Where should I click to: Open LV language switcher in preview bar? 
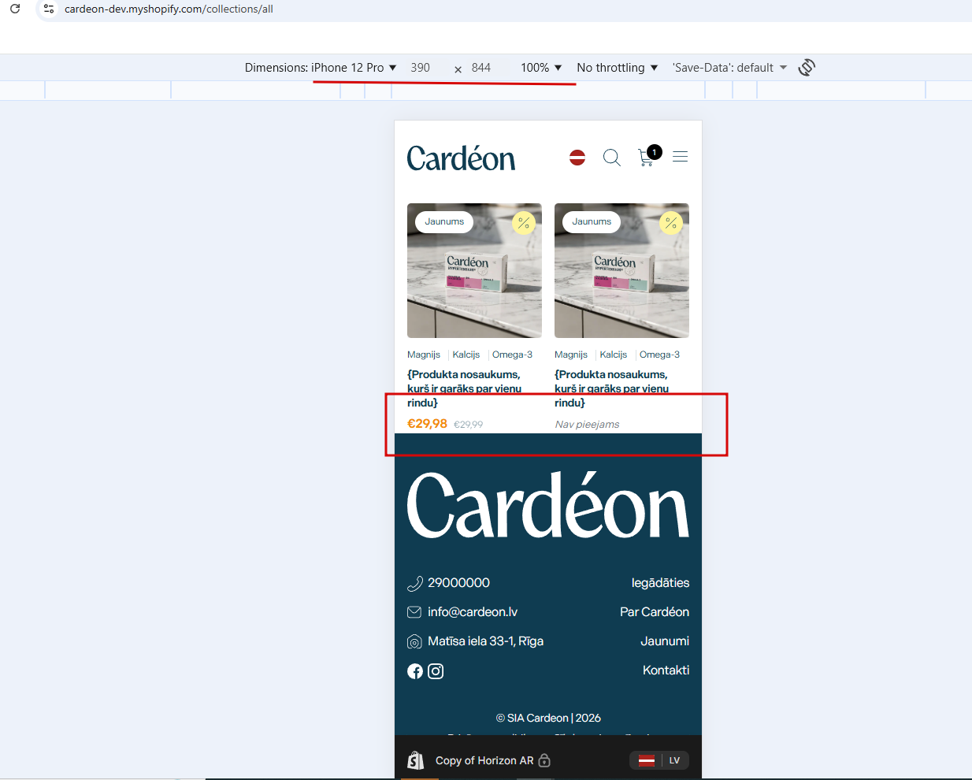[x=659, y=760]
